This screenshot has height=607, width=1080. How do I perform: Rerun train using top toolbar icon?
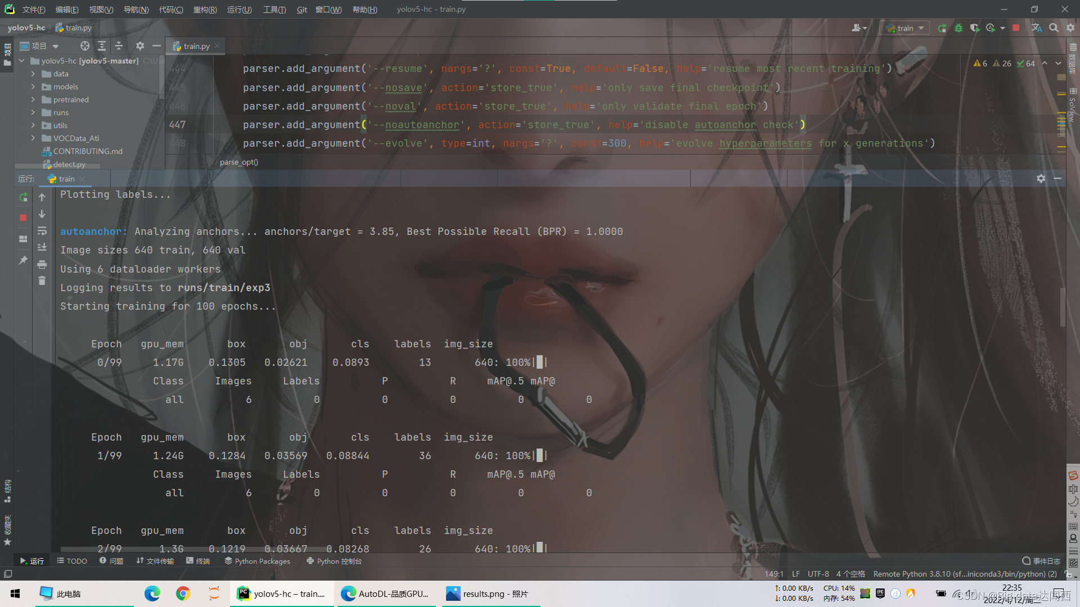[x=942, y=28]
